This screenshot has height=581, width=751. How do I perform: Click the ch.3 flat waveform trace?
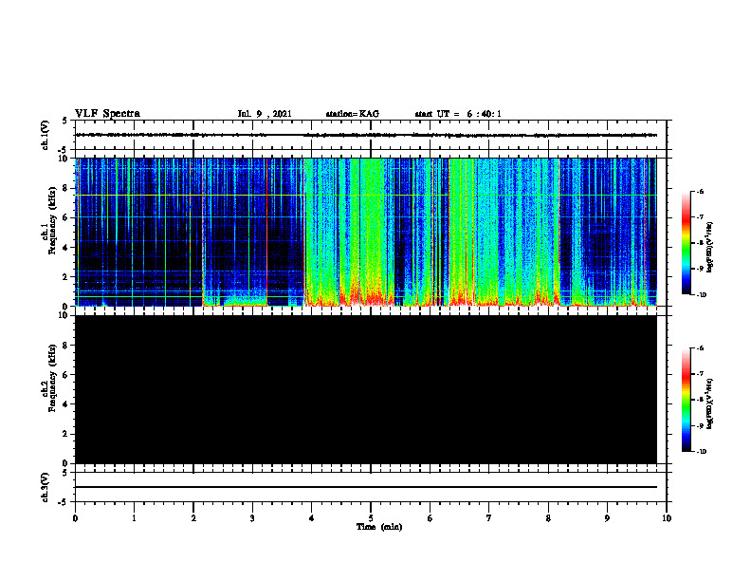point(365,487)
